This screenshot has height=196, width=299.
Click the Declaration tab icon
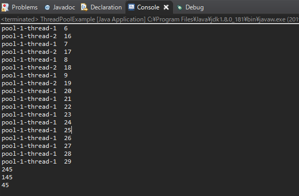pos(84,7)
